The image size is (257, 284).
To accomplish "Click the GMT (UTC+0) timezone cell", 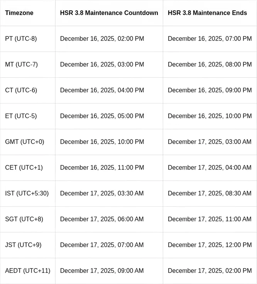I will point(25,142).
